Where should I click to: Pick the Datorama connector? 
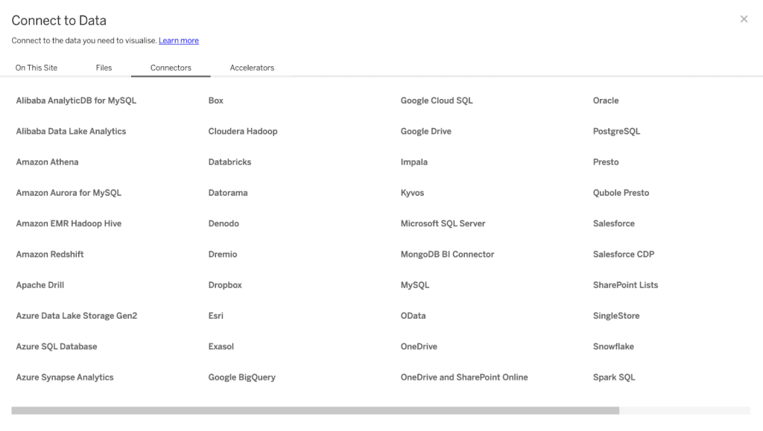click(x=228, y=193)
